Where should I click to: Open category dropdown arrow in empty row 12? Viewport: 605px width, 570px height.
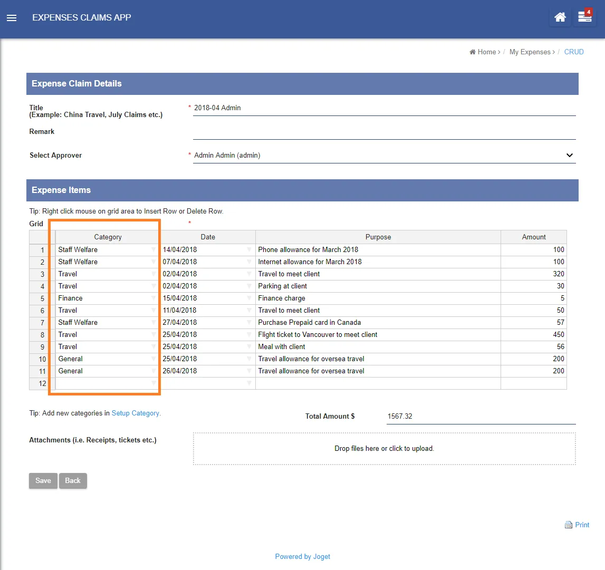click(153, 383)
